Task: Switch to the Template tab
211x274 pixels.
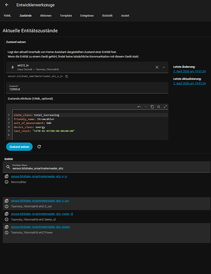Action: point(66,16)
